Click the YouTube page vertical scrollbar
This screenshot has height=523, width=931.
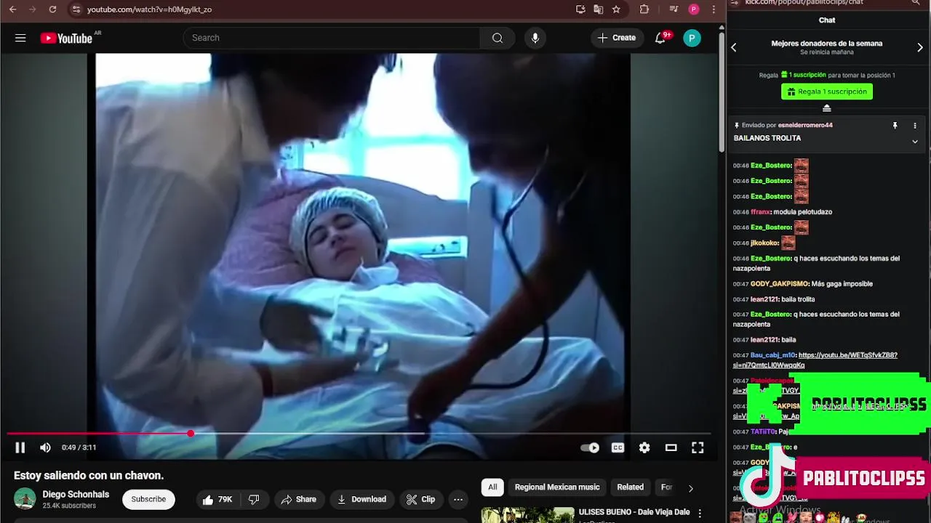(x=722, y=91)
